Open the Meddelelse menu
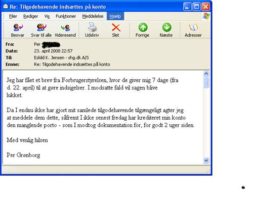253x202 pixels. click(93, 16)
